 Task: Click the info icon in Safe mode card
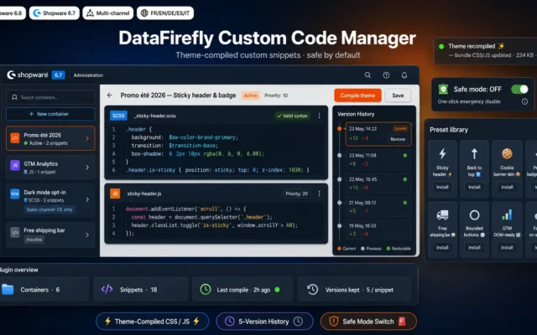[524, 101]
